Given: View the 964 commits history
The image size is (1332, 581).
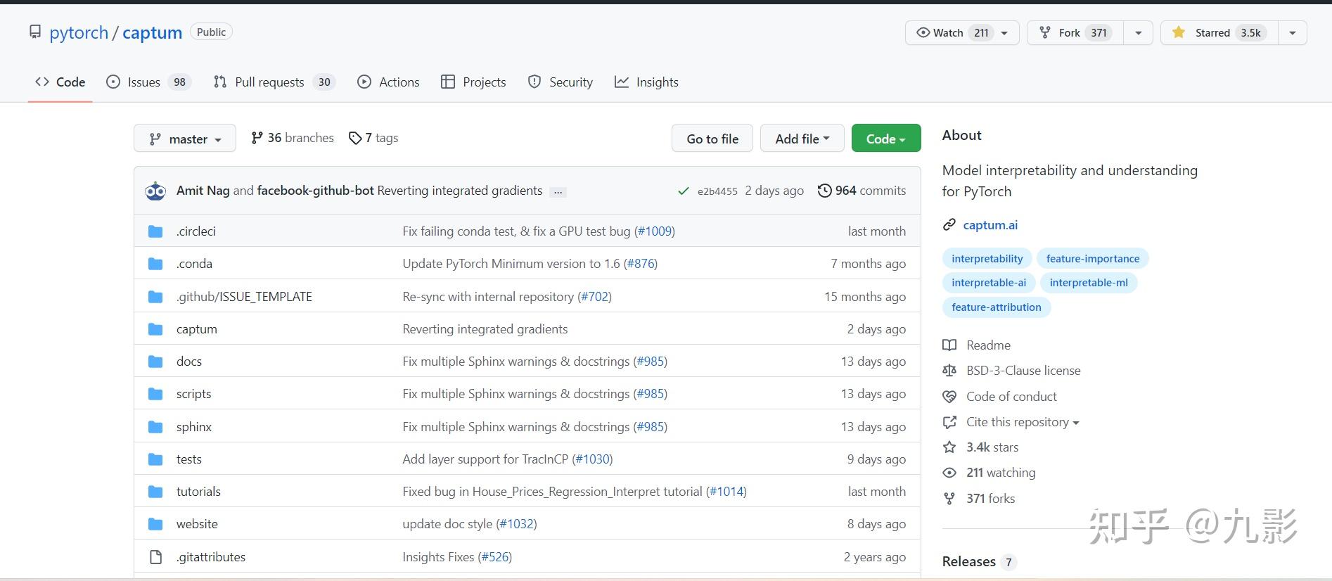Looking at the screenshot, I should click(862, 191).
